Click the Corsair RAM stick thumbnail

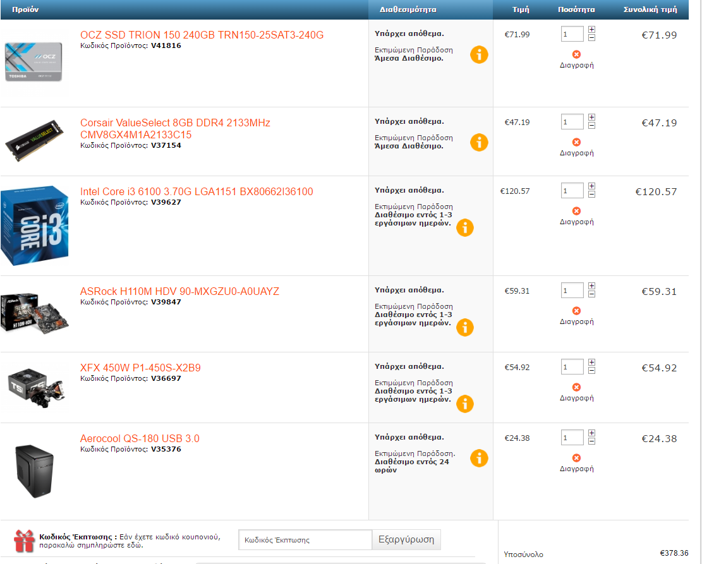[x=35, y=141]
